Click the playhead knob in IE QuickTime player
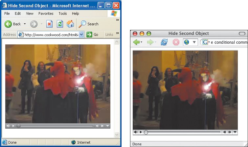Screen dimensions: 248x147 click(18, 126)
